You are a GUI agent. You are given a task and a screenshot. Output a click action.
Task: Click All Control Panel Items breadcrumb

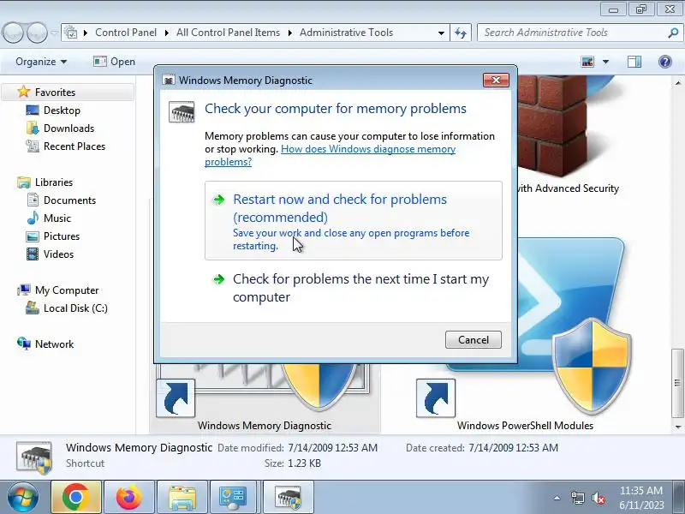pyautogui.click(x=228, y=33)
